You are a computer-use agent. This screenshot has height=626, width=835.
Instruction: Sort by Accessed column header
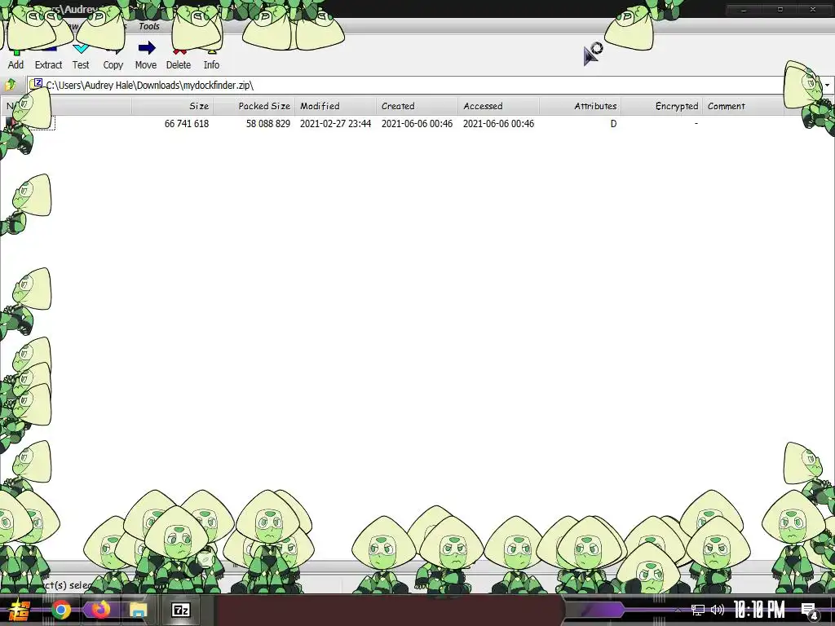tap(498, 106)
